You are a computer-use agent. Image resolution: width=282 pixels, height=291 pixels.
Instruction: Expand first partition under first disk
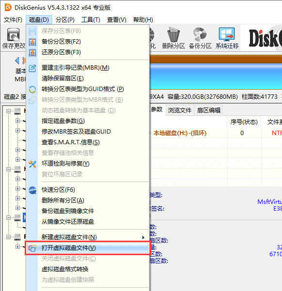point(17,121)
